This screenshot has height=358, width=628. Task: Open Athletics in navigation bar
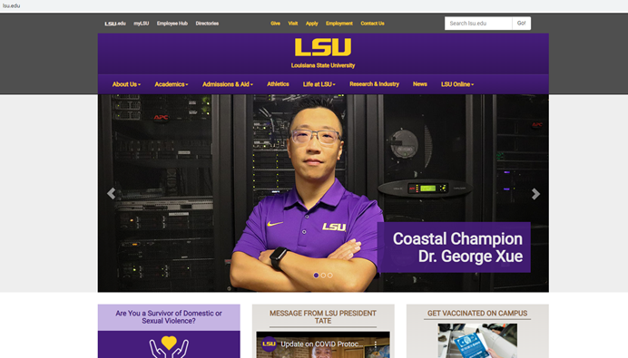click(x=278, y=84)
